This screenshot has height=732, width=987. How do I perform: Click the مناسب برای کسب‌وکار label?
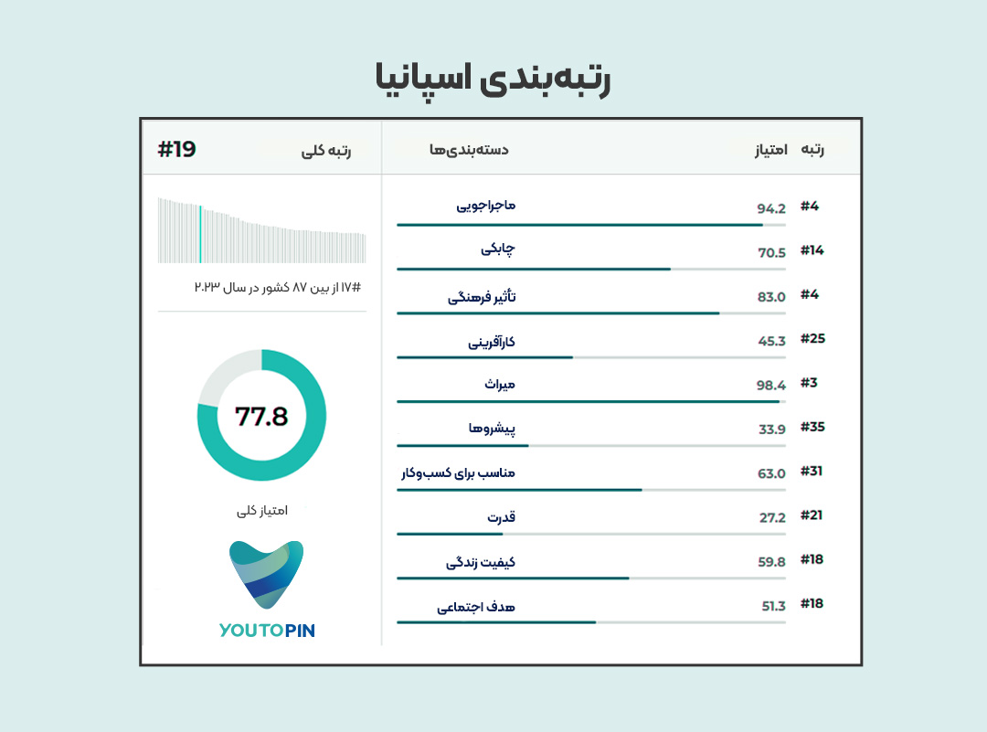click(458, 472)
